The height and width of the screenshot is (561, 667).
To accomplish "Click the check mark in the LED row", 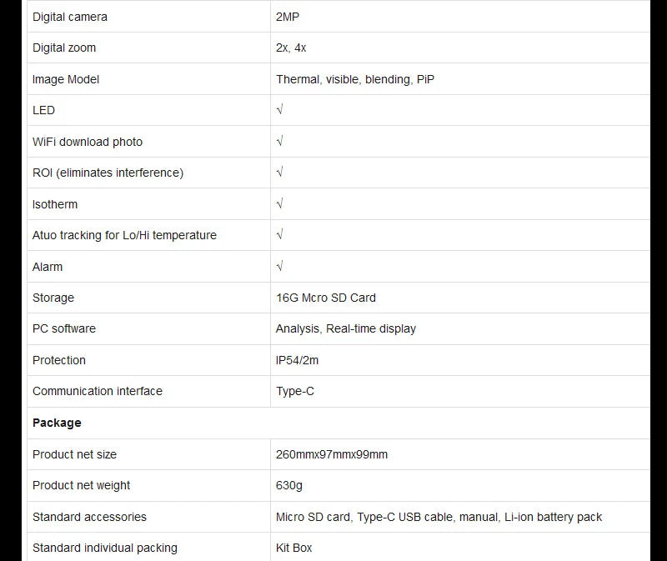I will (x=279, y=110).
